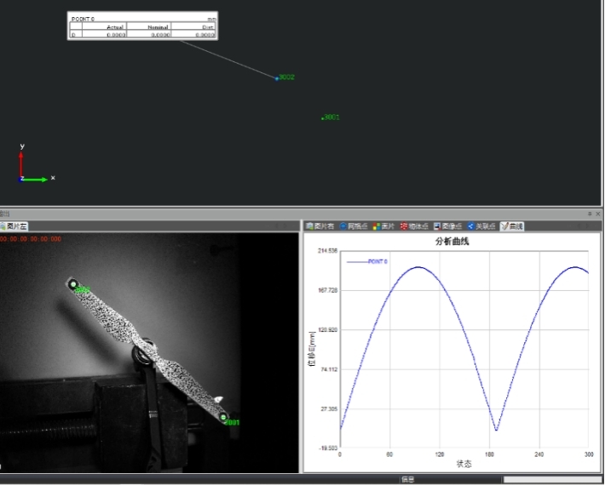Click the POINT 0 annotation label box

[141, 26]
